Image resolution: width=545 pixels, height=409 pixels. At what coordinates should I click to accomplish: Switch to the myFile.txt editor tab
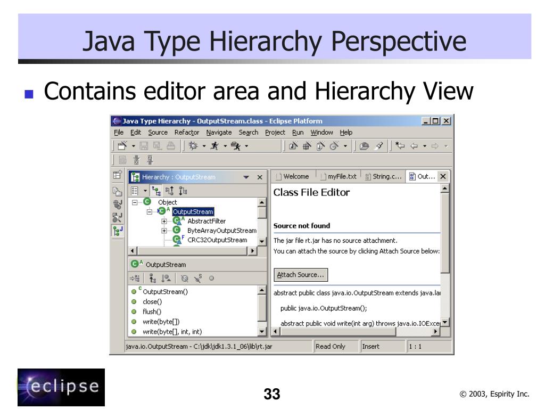[x=338, y=176]
